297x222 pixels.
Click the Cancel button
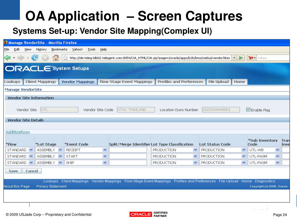[x=32, y=171]
